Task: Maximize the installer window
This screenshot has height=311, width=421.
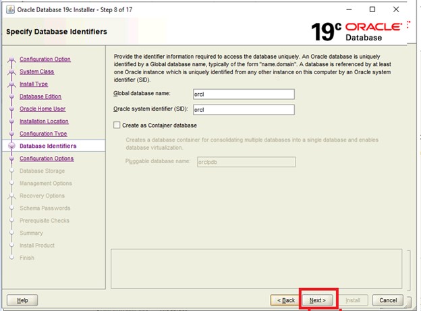Action: pos(373,10)
